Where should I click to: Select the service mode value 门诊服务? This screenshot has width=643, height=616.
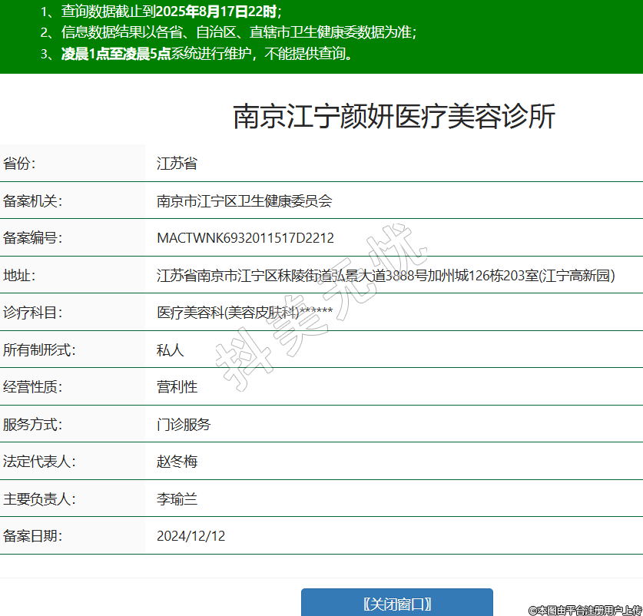click(x=184, y=424)
